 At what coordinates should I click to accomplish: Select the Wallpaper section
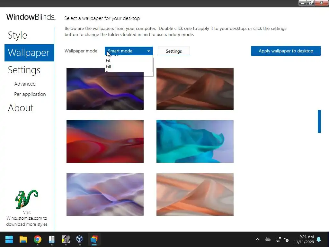click(29, 53)
